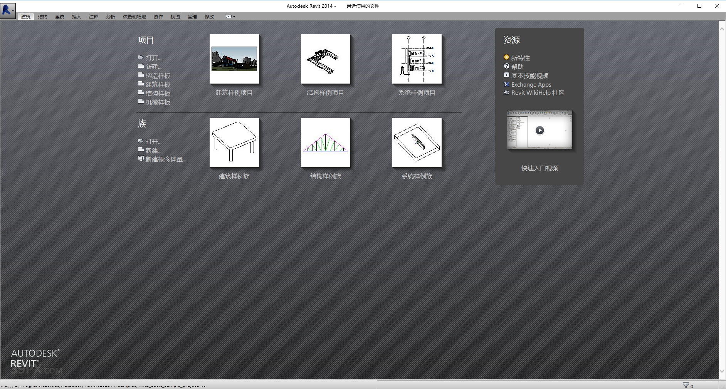Play the 快速入门视频 video
Viewport: 726px width, 389px height.
539,130
